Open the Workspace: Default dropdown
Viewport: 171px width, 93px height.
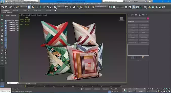(x=31, y=1)
